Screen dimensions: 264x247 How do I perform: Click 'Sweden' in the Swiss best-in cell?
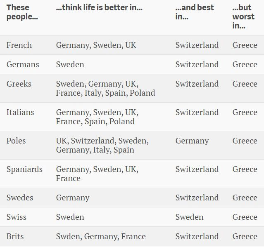189,217
